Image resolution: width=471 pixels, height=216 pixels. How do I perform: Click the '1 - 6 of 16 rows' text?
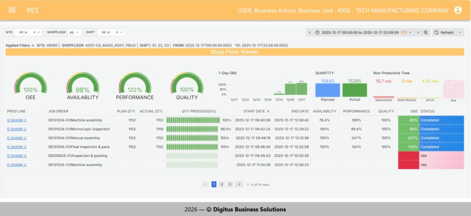click(258, 185)
